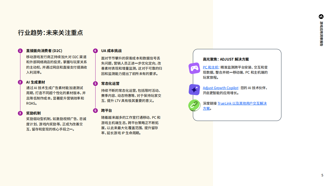Click the Adjust Growth Copilot sparkle icon
Image resolution: width=331 pixels, height=186 pixels.
(x=194, y=90)
